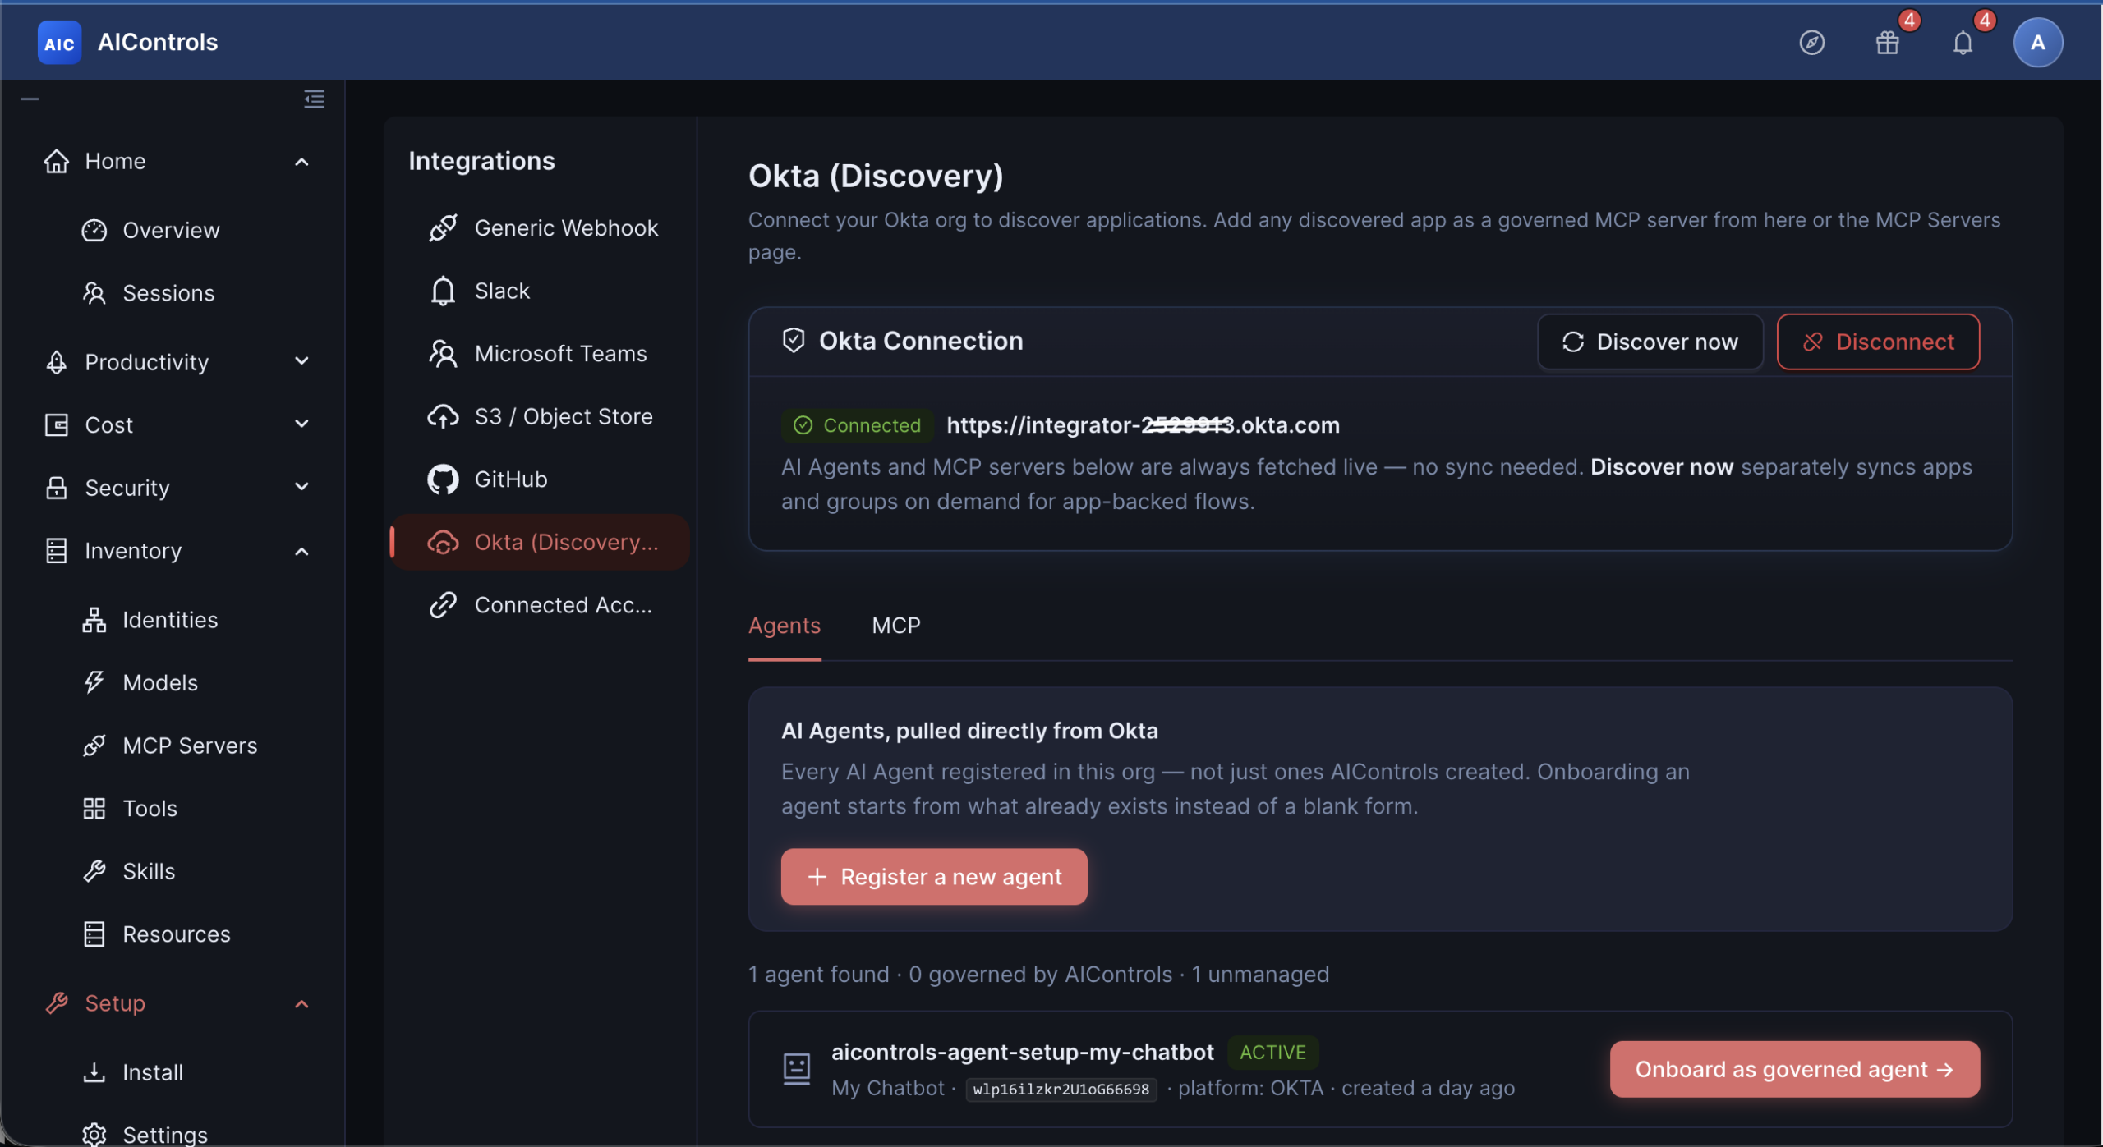Viewport: 2103px width, 1147px height.
Task: Click the Slack bell icon
Action: (443, 291)
